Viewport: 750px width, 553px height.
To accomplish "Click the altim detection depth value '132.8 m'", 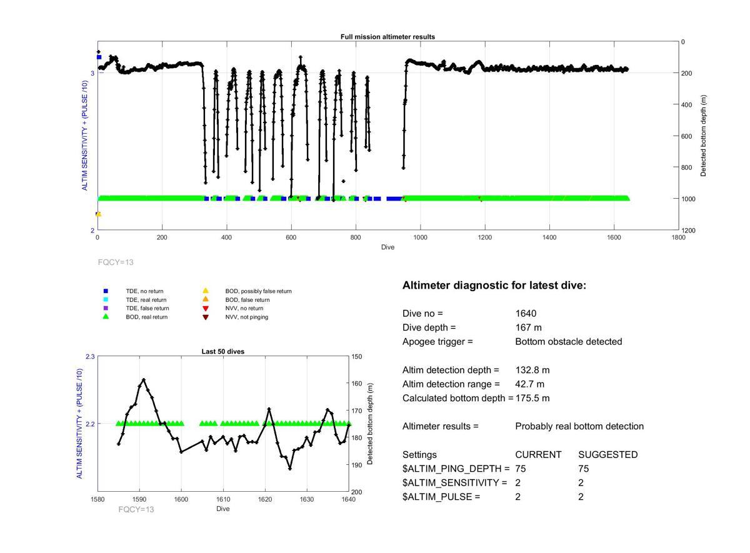I will point(532,370).
